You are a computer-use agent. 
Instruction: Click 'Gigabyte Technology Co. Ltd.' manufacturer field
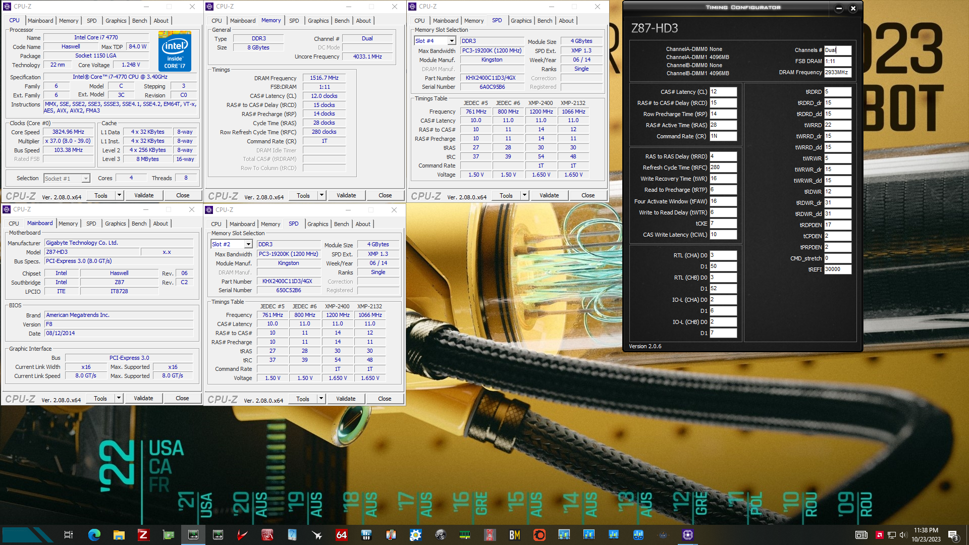[119, 243]
